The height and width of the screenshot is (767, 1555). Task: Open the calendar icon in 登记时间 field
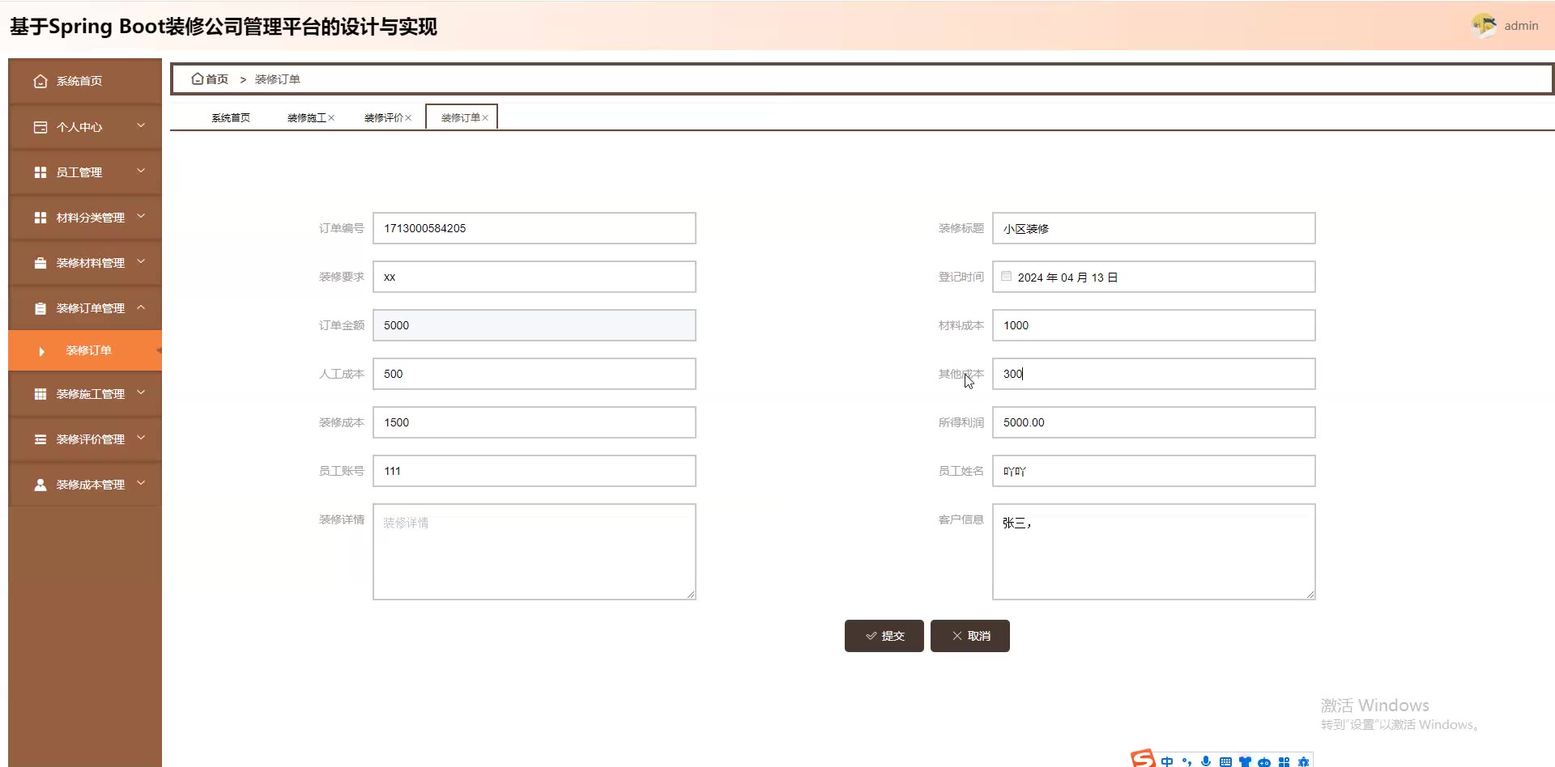(1007, 277)
